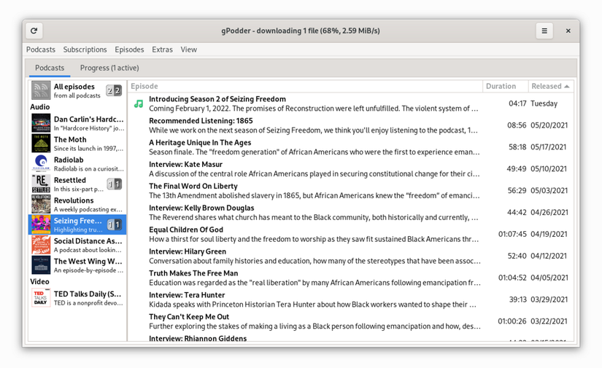
Task: Choose the Radiolab podcast icon
Action: (x=41, y=164)
